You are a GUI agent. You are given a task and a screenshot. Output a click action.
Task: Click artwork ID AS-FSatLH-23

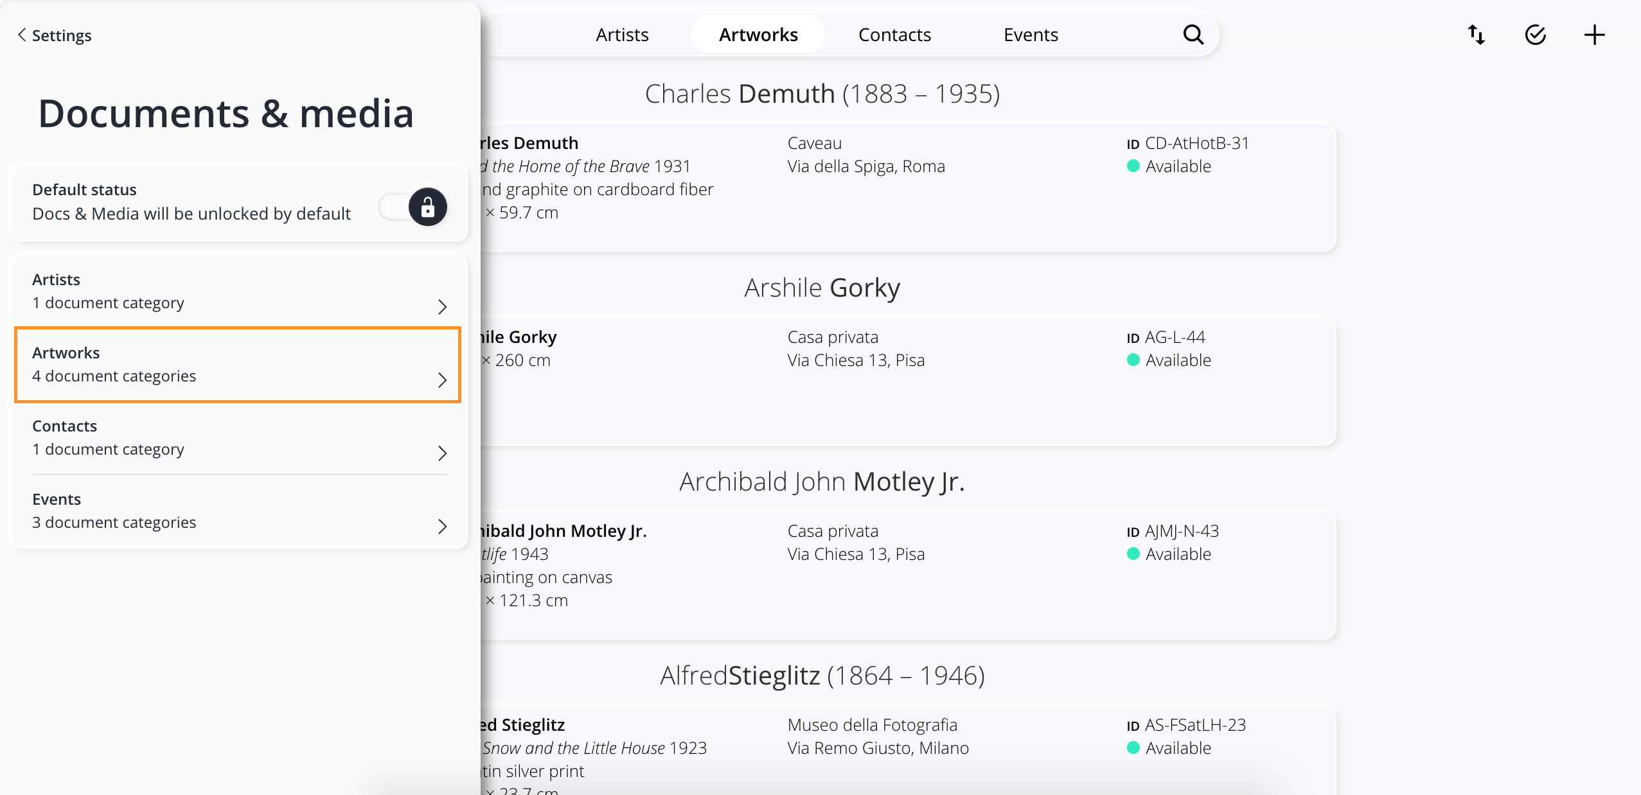point(1187,725)
